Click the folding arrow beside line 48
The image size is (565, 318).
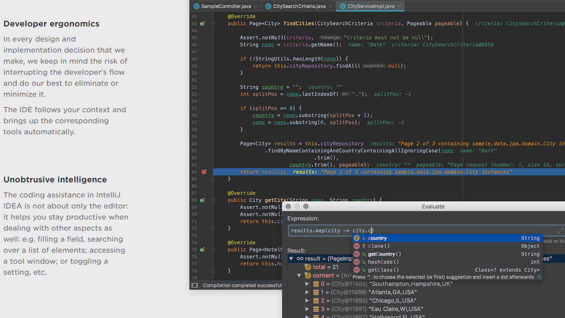[213, 58]
